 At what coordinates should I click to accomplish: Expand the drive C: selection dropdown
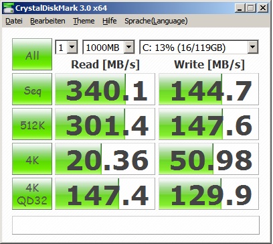(252, 47)
